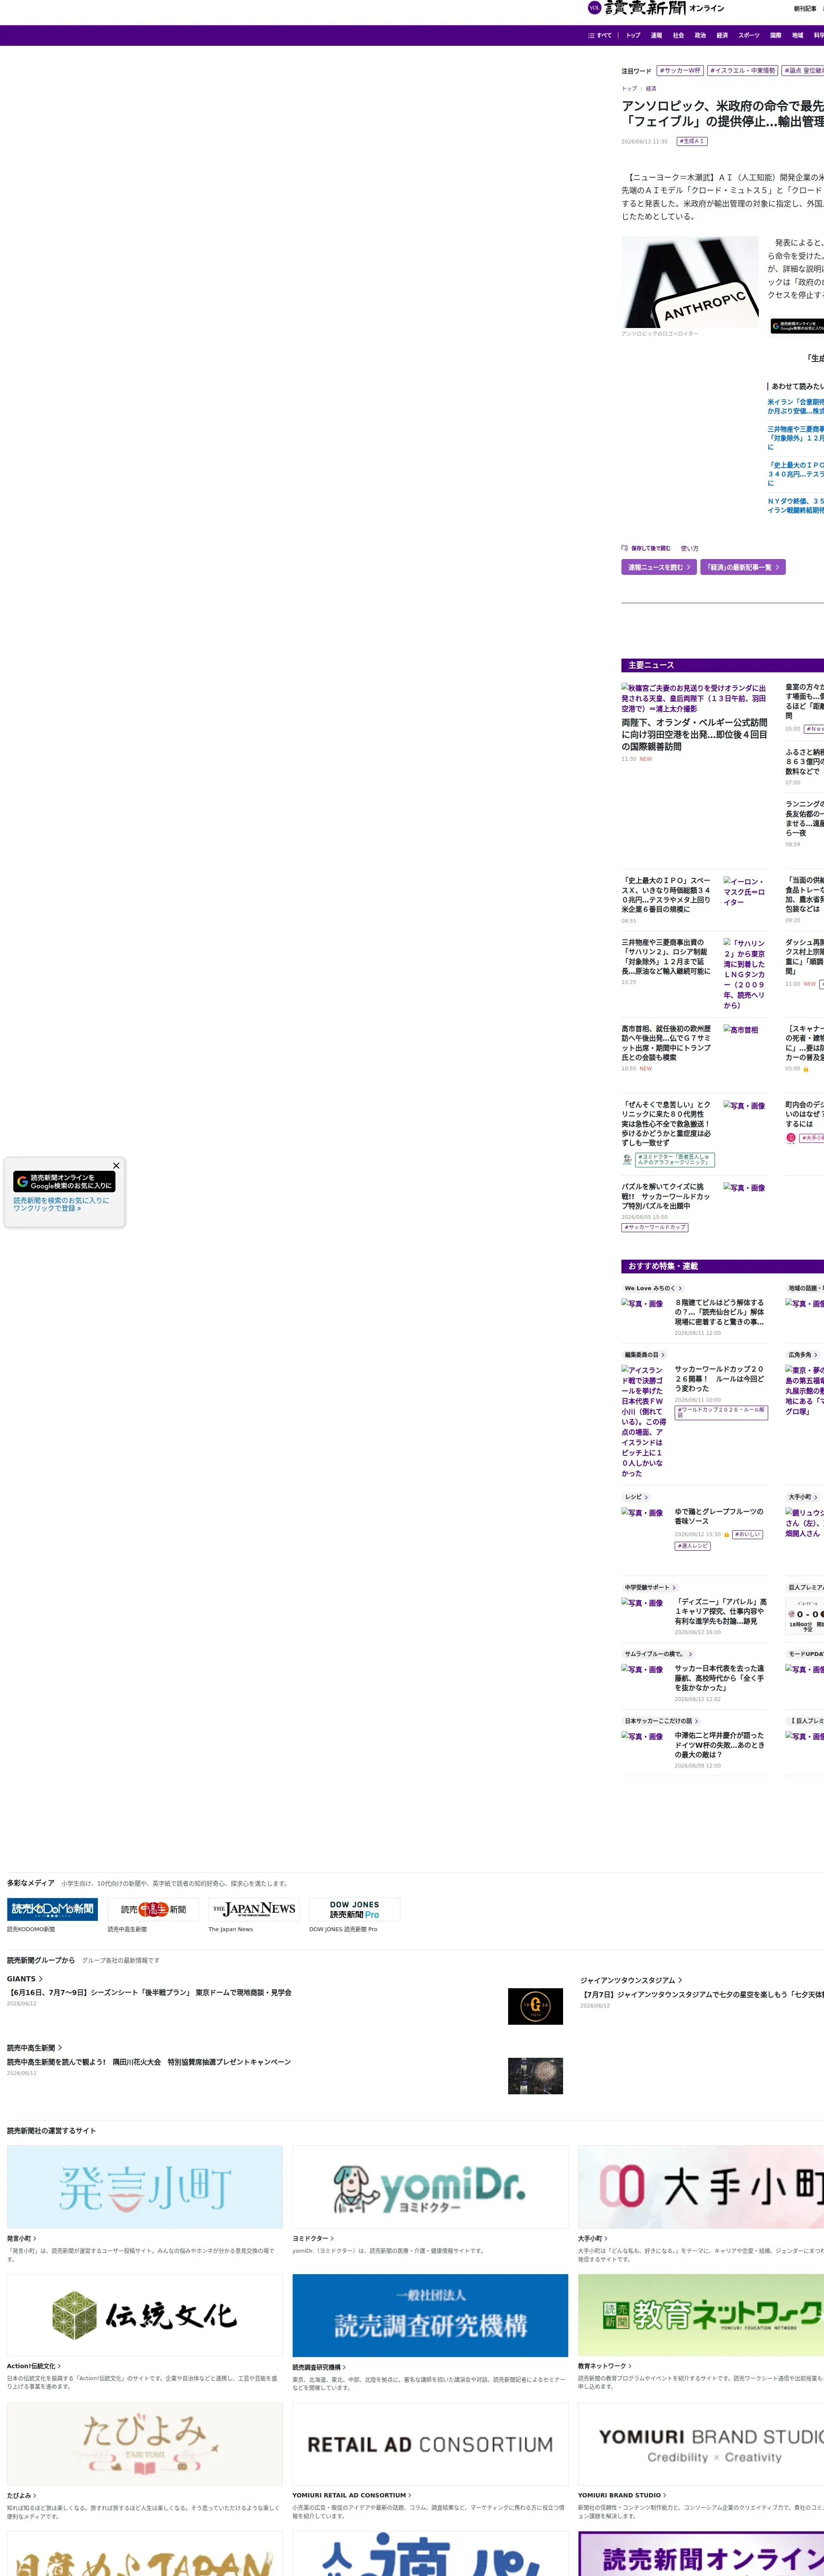Screen dimensions: 824x2576
Task: Expand the We Love みちのく section
Action: click(x=653, y=1288)
